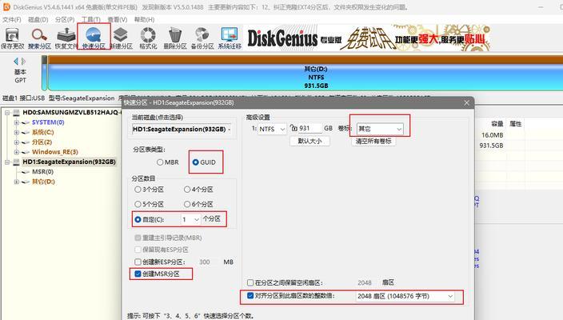Launch the System Migration tool
The height and width of the screenshot is (320, 563).
[230, 38]
